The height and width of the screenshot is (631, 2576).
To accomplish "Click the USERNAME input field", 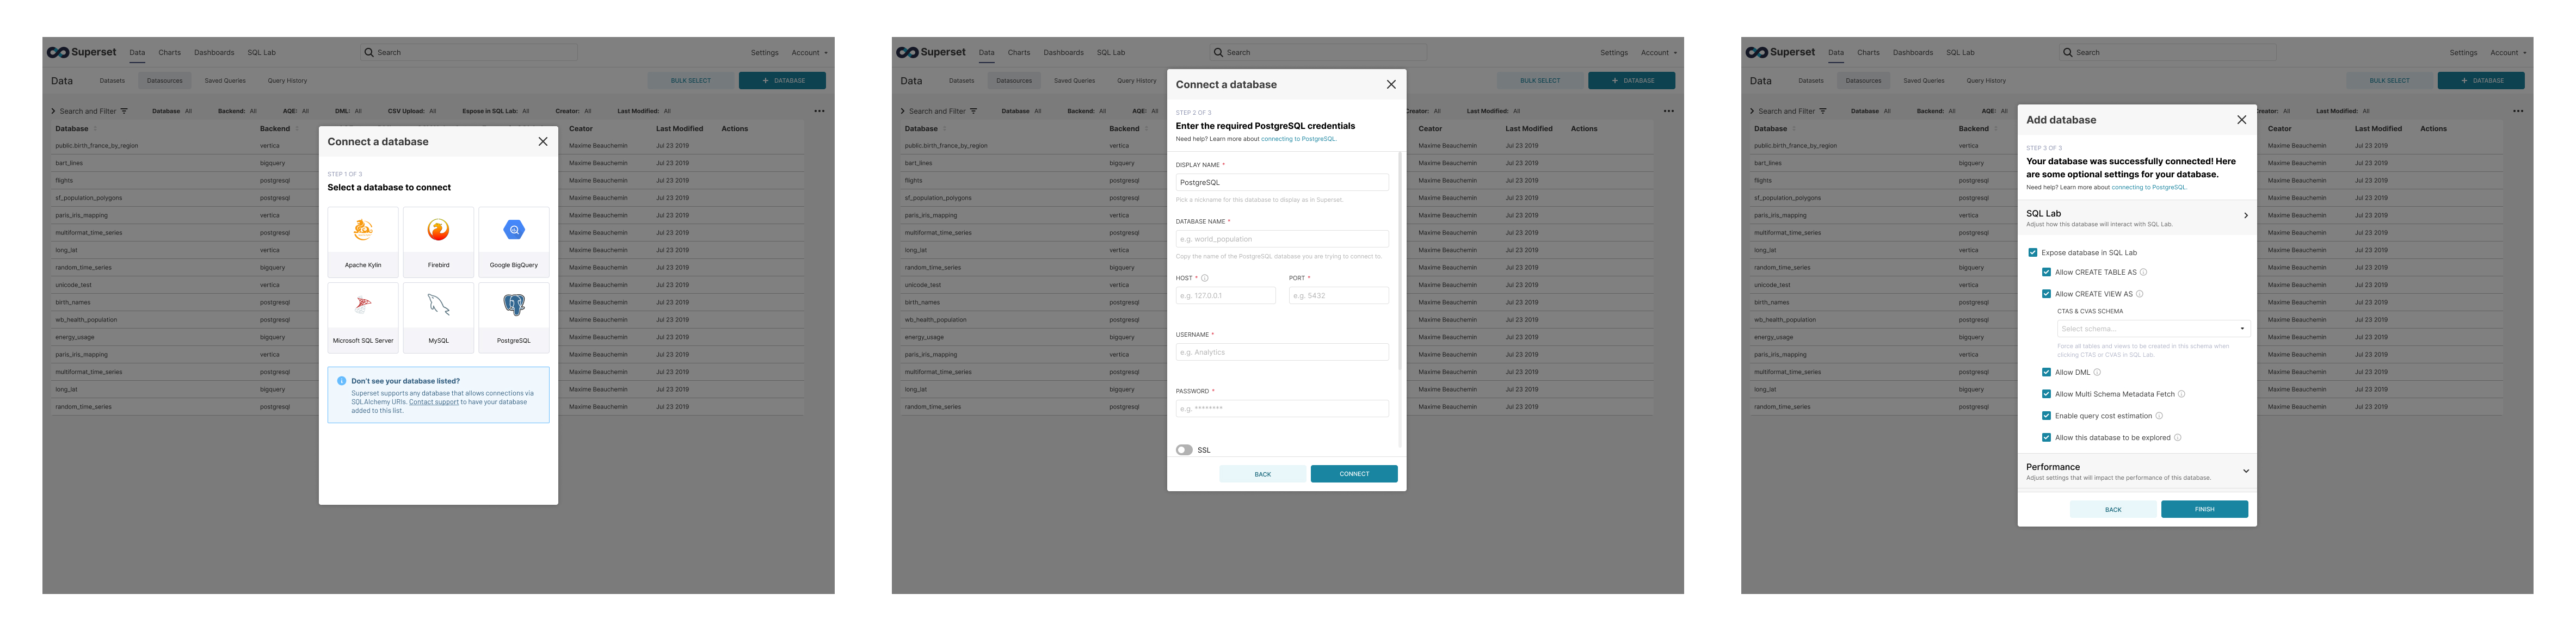I will pos(1282,352).
